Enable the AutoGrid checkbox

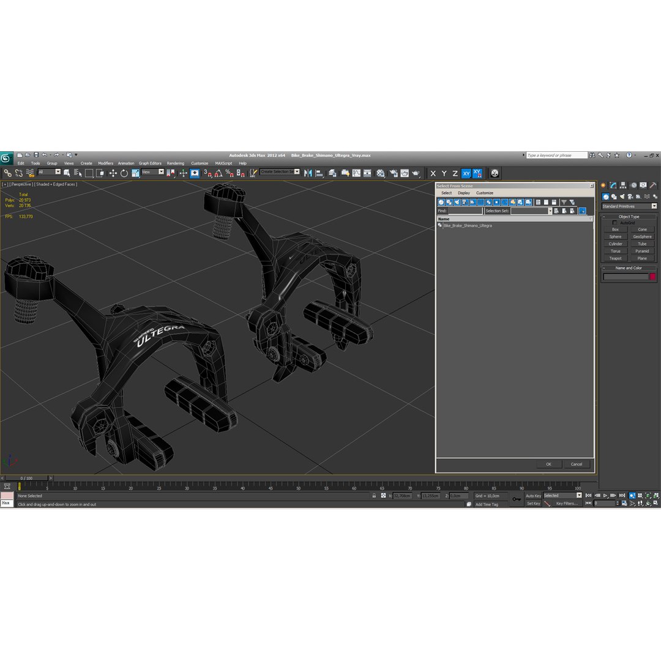614,223
